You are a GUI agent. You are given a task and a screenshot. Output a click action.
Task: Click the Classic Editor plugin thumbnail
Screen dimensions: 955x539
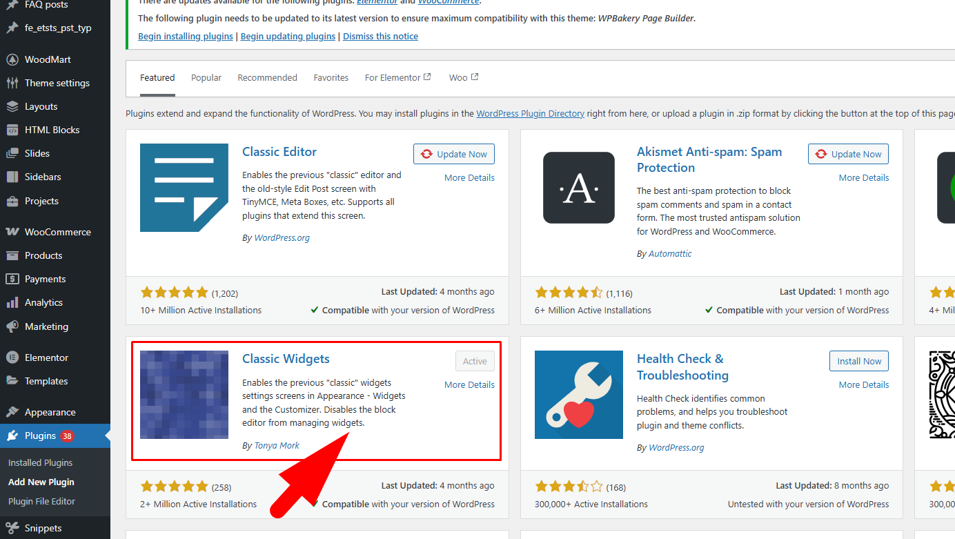pos(184,188)
